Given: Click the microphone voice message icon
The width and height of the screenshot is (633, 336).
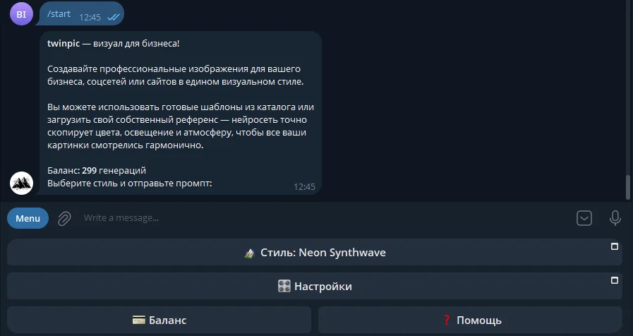Looking at the screenshot, I should click(x=615, y=218).
